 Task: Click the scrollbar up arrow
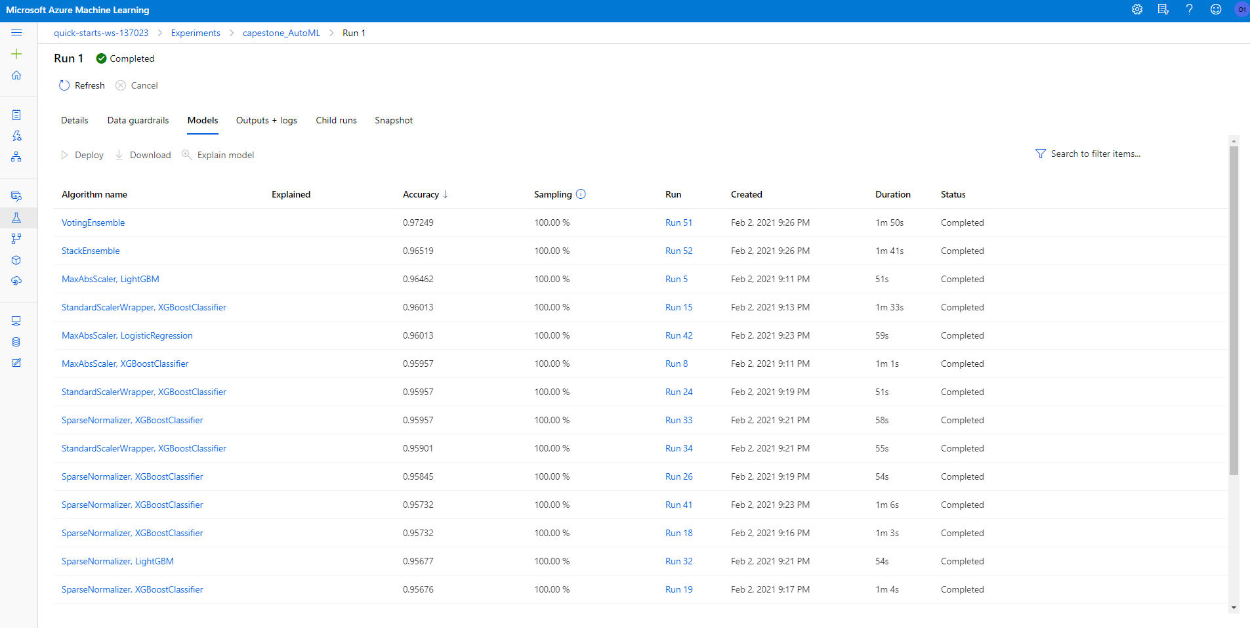tap(1234, 140)
